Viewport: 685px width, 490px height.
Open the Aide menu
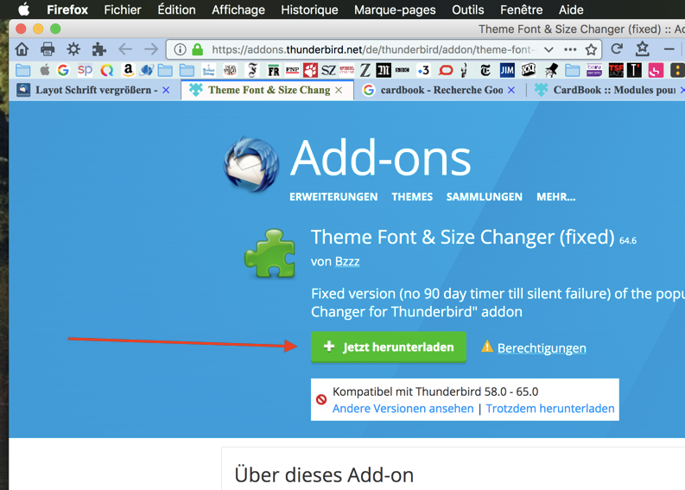click(x=571, y=10)
